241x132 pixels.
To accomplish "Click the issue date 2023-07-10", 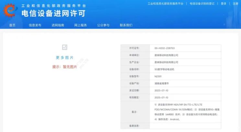I will [x=161, y=90].
